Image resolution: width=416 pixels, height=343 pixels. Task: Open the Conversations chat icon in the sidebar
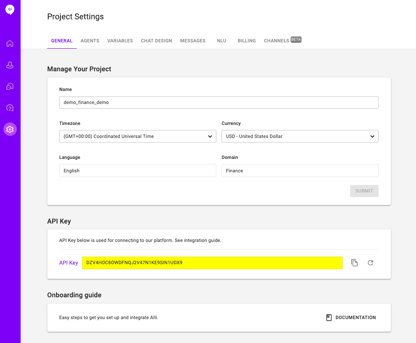(10, 86)
